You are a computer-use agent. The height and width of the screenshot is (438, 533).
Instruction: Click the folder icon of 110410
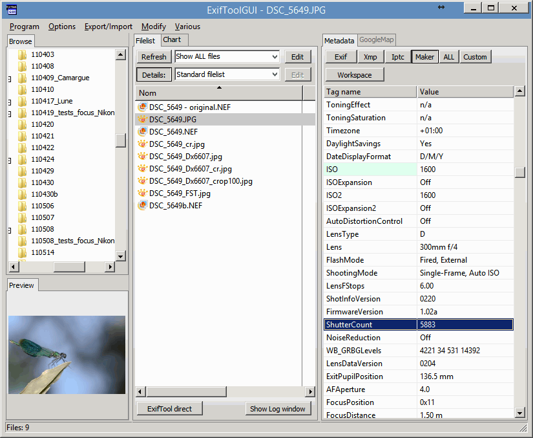23,89
